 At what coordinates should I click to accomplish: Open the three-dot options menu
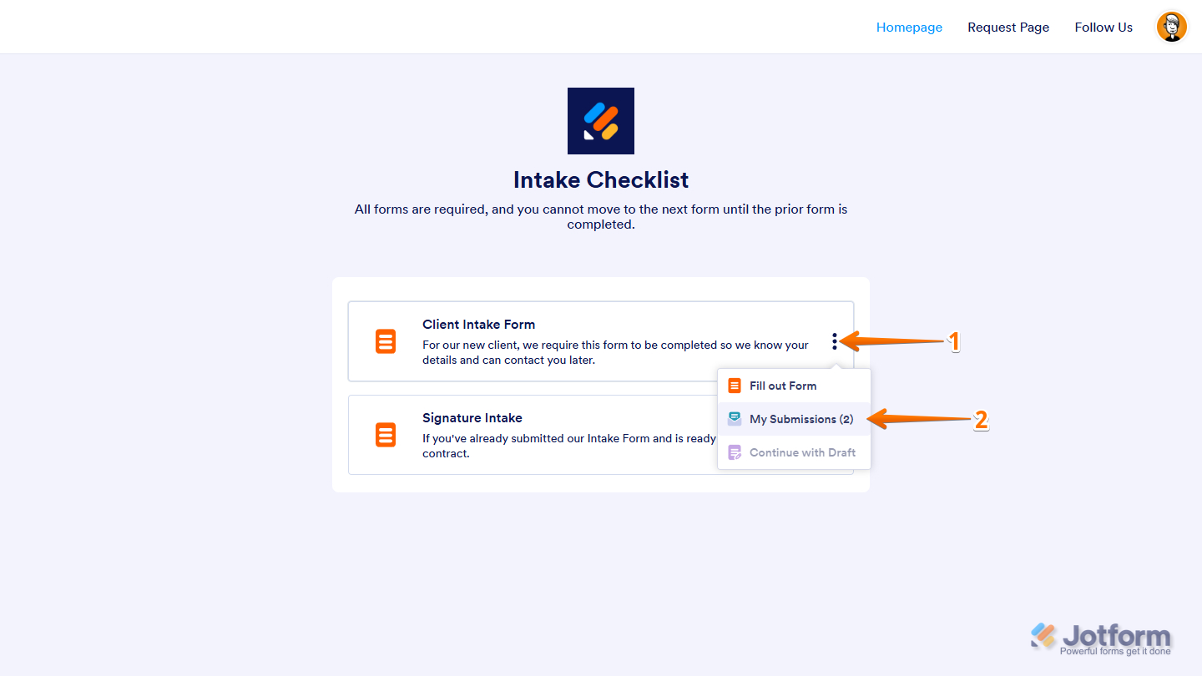point(836,341)
